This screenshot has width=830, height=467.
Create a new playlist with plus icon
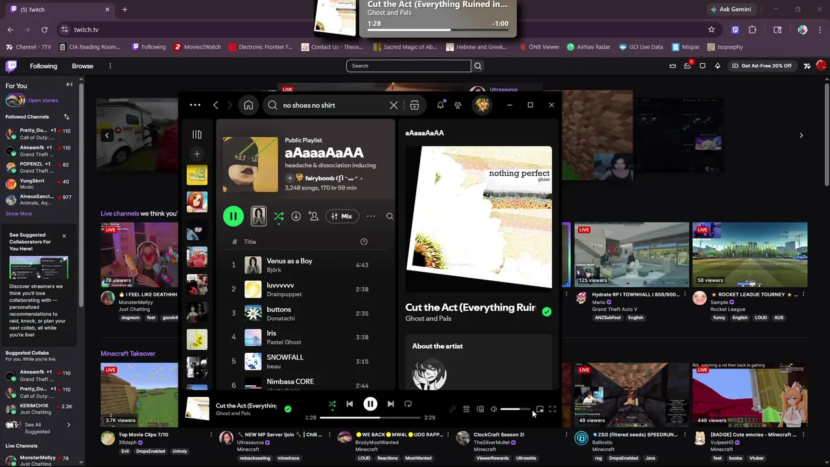(197, 154)
